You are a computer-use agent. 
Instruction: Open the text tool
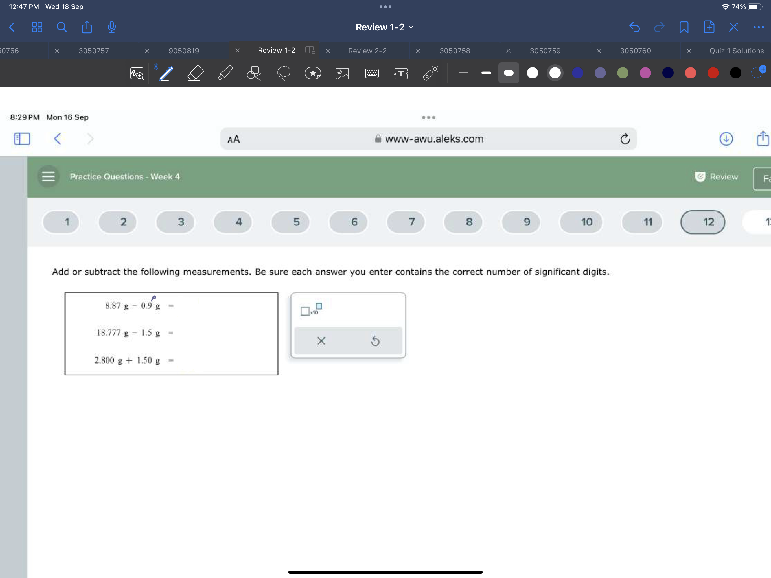[x=400, y=73]
